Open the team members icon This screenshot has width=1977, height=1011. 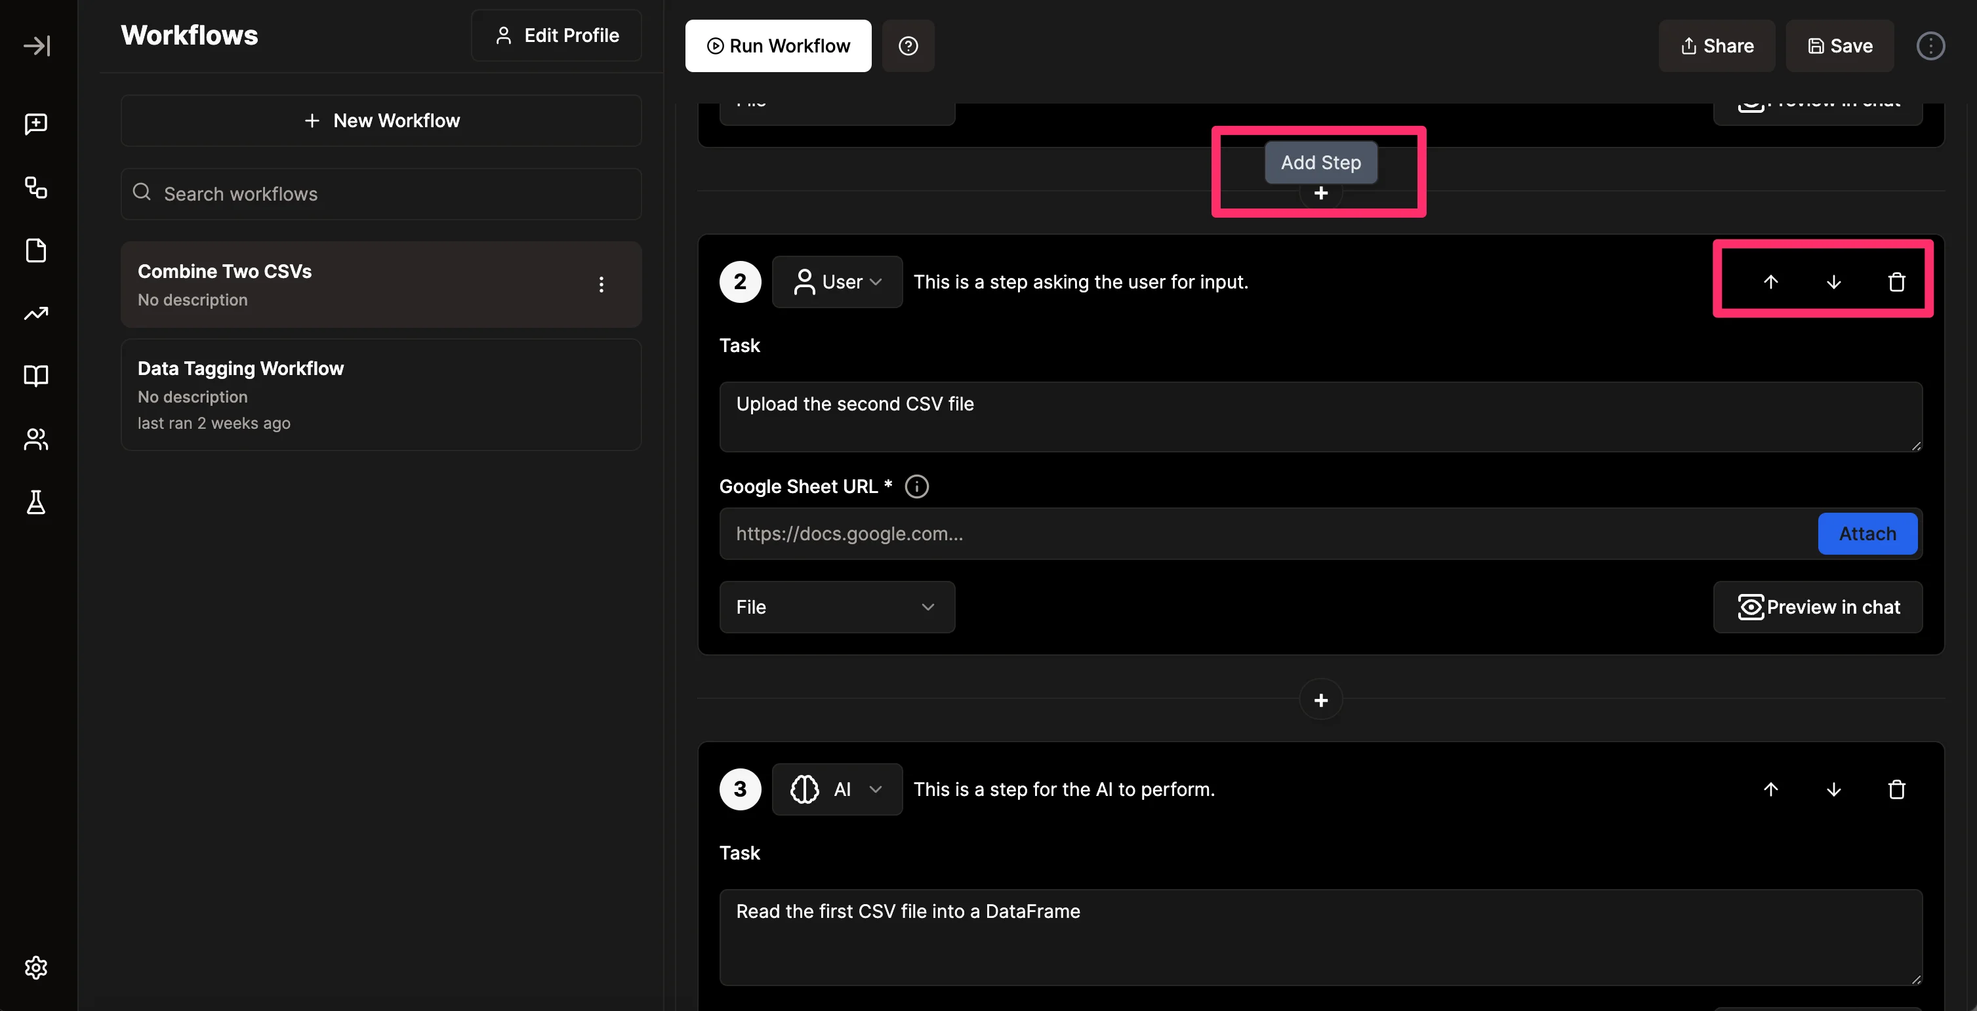pyautogui.click(x=36, y=439)
